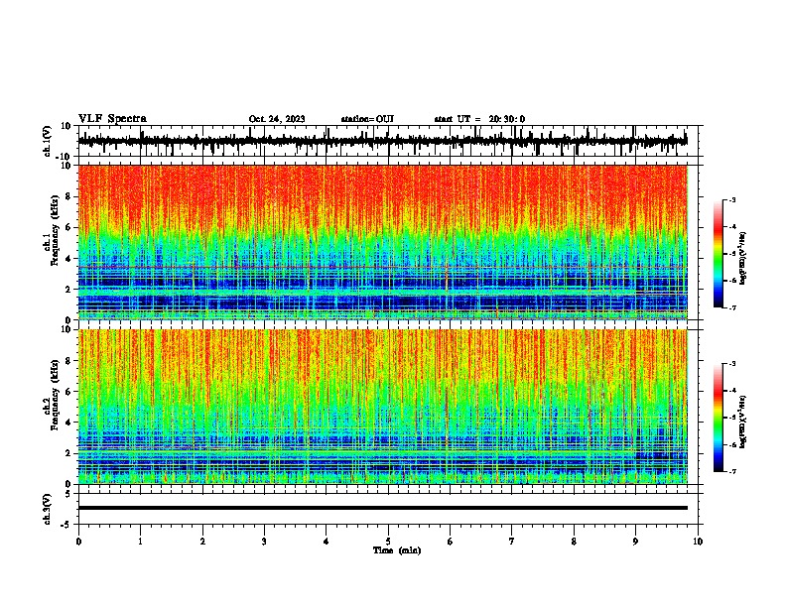The width and height of the screenshot is (786, 607).
Task: Click the time axis tick label "3"
Action: 264,542
